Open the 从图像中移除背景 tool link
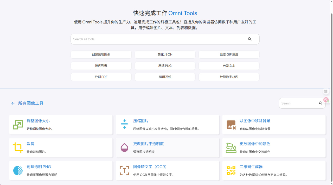This screenshot has width=333, height=185. click(x=255, y=121)
